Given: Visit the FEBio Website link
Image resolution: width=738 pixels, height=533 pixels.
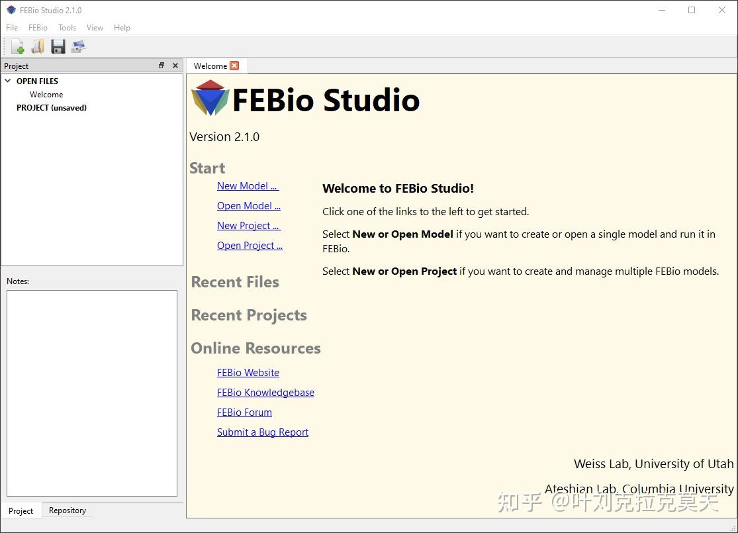Looking at the screenshot, I should tap(248, 372).
